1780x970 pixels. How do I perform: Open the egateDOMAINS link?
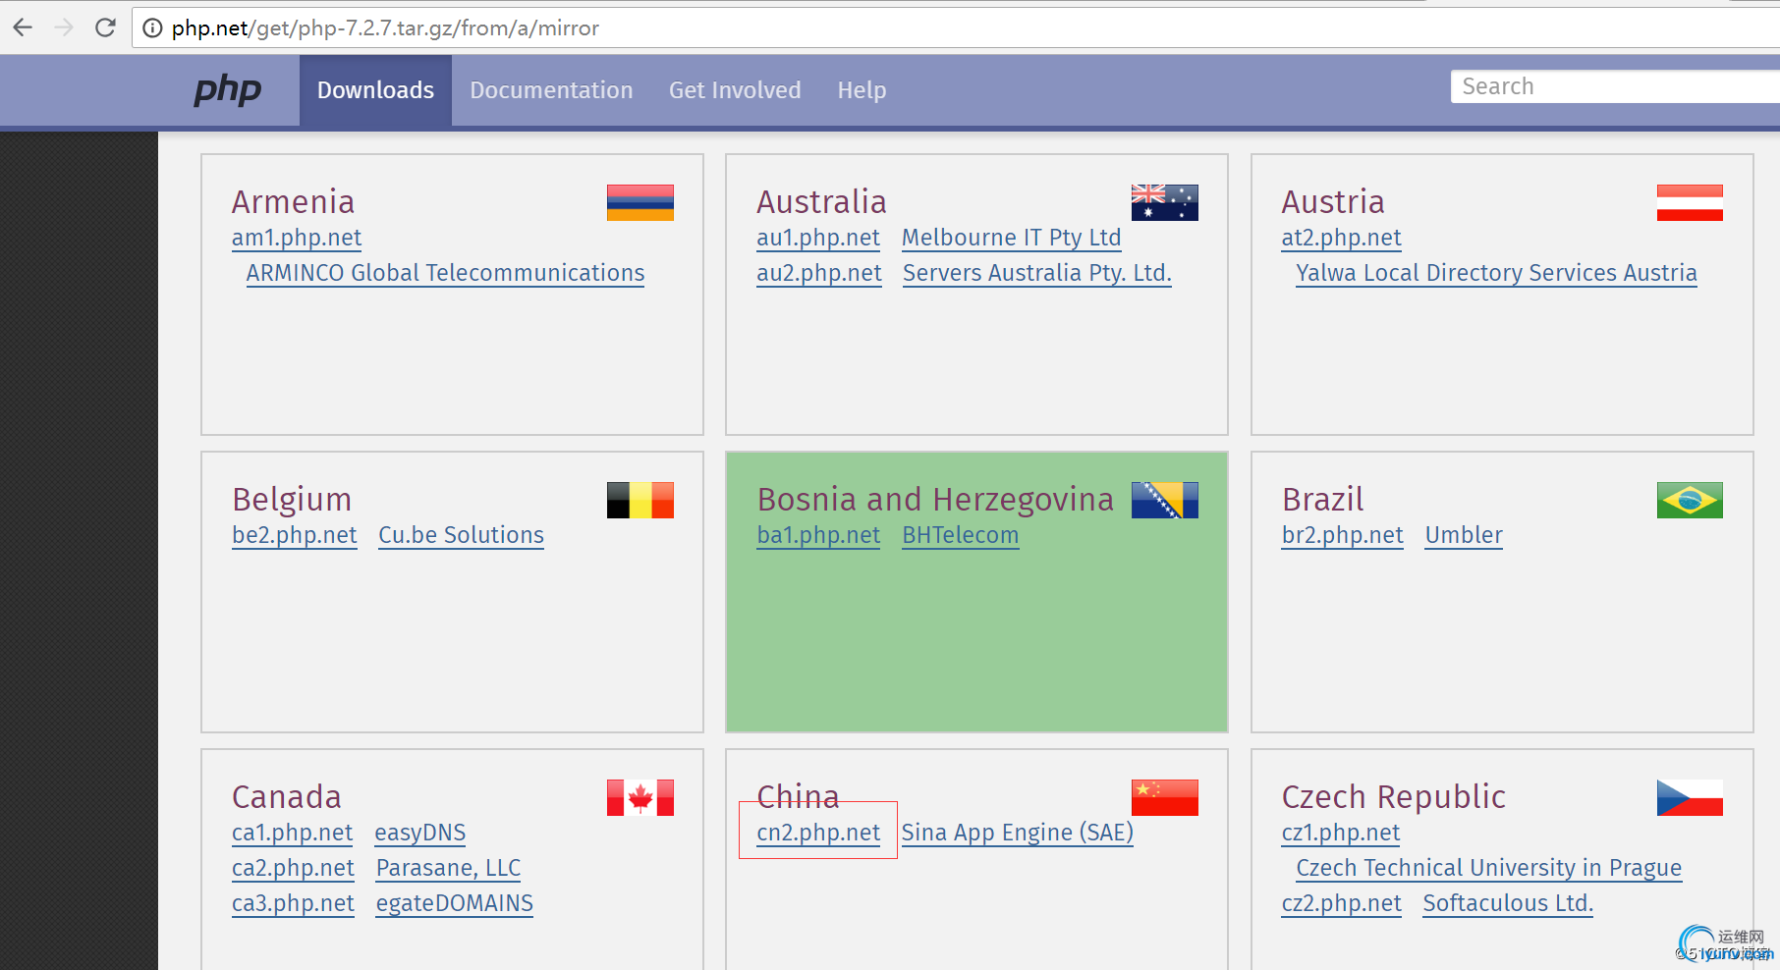click(x=454, y=903)
